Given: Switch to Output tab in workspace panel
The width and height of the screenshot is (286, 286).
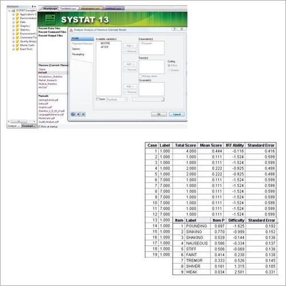Looking at the screenshot, I should pyautogui.click(x=14, y=126).
